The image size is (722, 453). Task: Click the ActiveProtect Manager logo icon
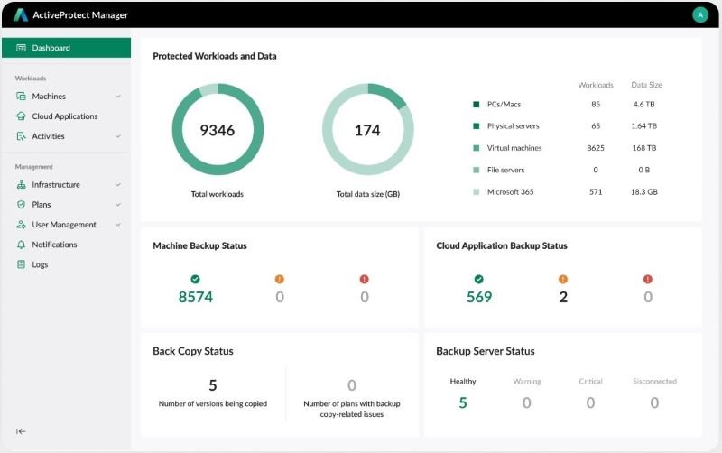point(20,14)
